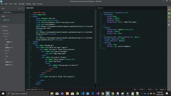Select index.html in Left working files

7,12
